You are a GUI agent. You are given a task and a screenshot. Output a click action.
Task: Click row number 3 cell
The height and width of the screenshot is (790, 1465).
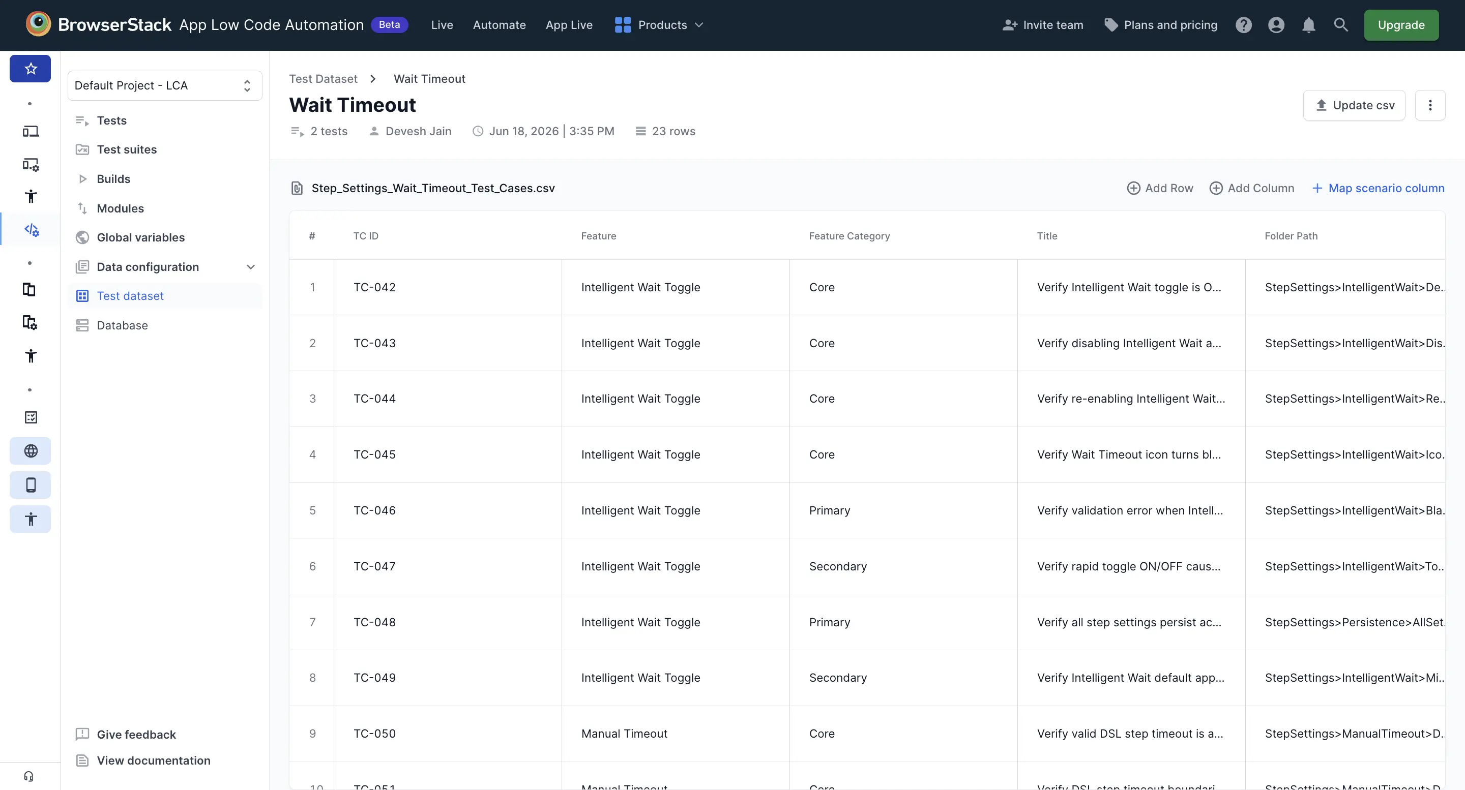[x=312, y=399]
